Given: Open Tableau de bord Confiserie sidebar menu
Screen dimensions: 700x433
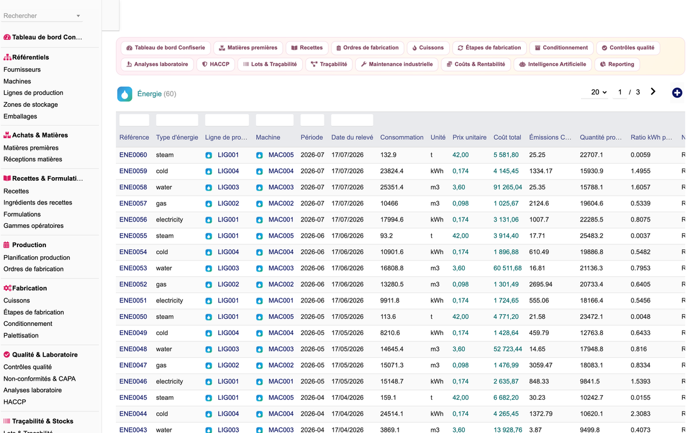Looking at the screenshot, I should coord(43,37).
